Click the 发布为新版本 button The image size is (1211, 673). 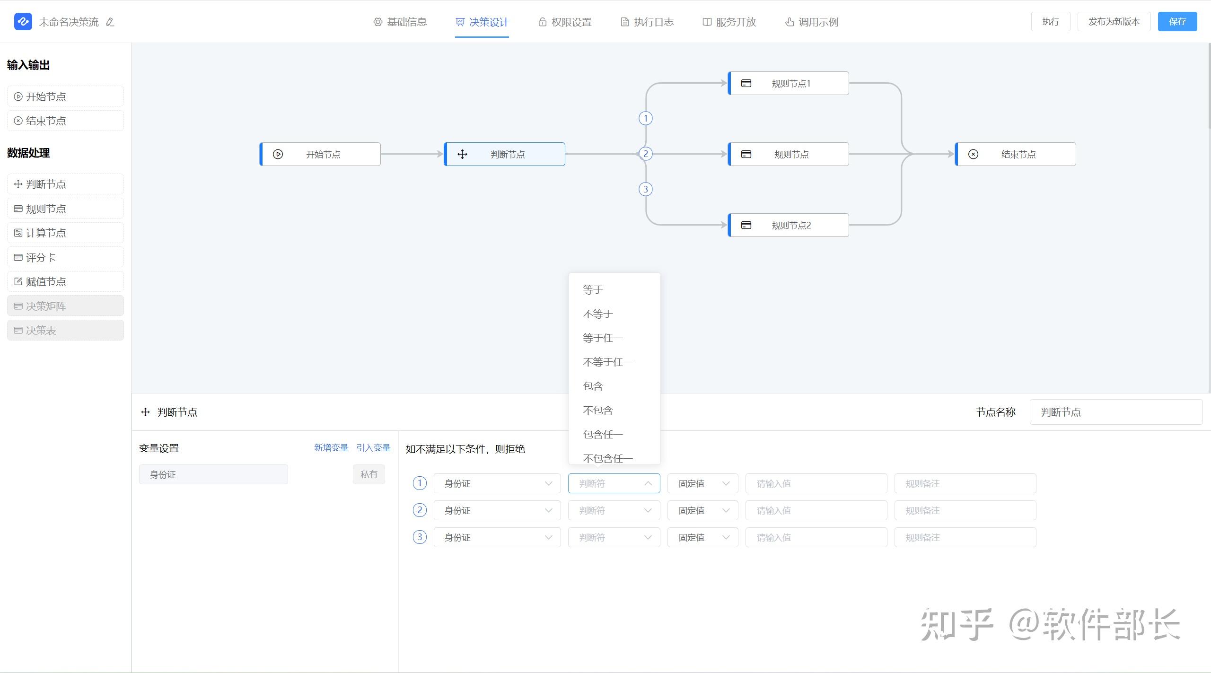1114,21
